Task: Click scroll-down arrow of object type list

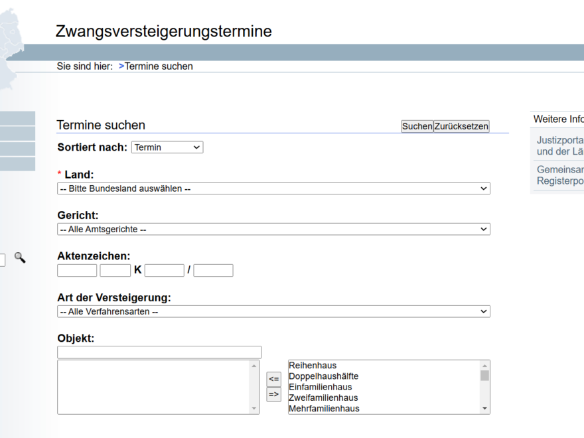Action: pos(484,409)
